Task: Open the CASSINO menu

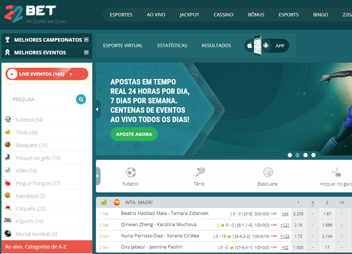Action: pyautogui.click(x=223, y=15)
